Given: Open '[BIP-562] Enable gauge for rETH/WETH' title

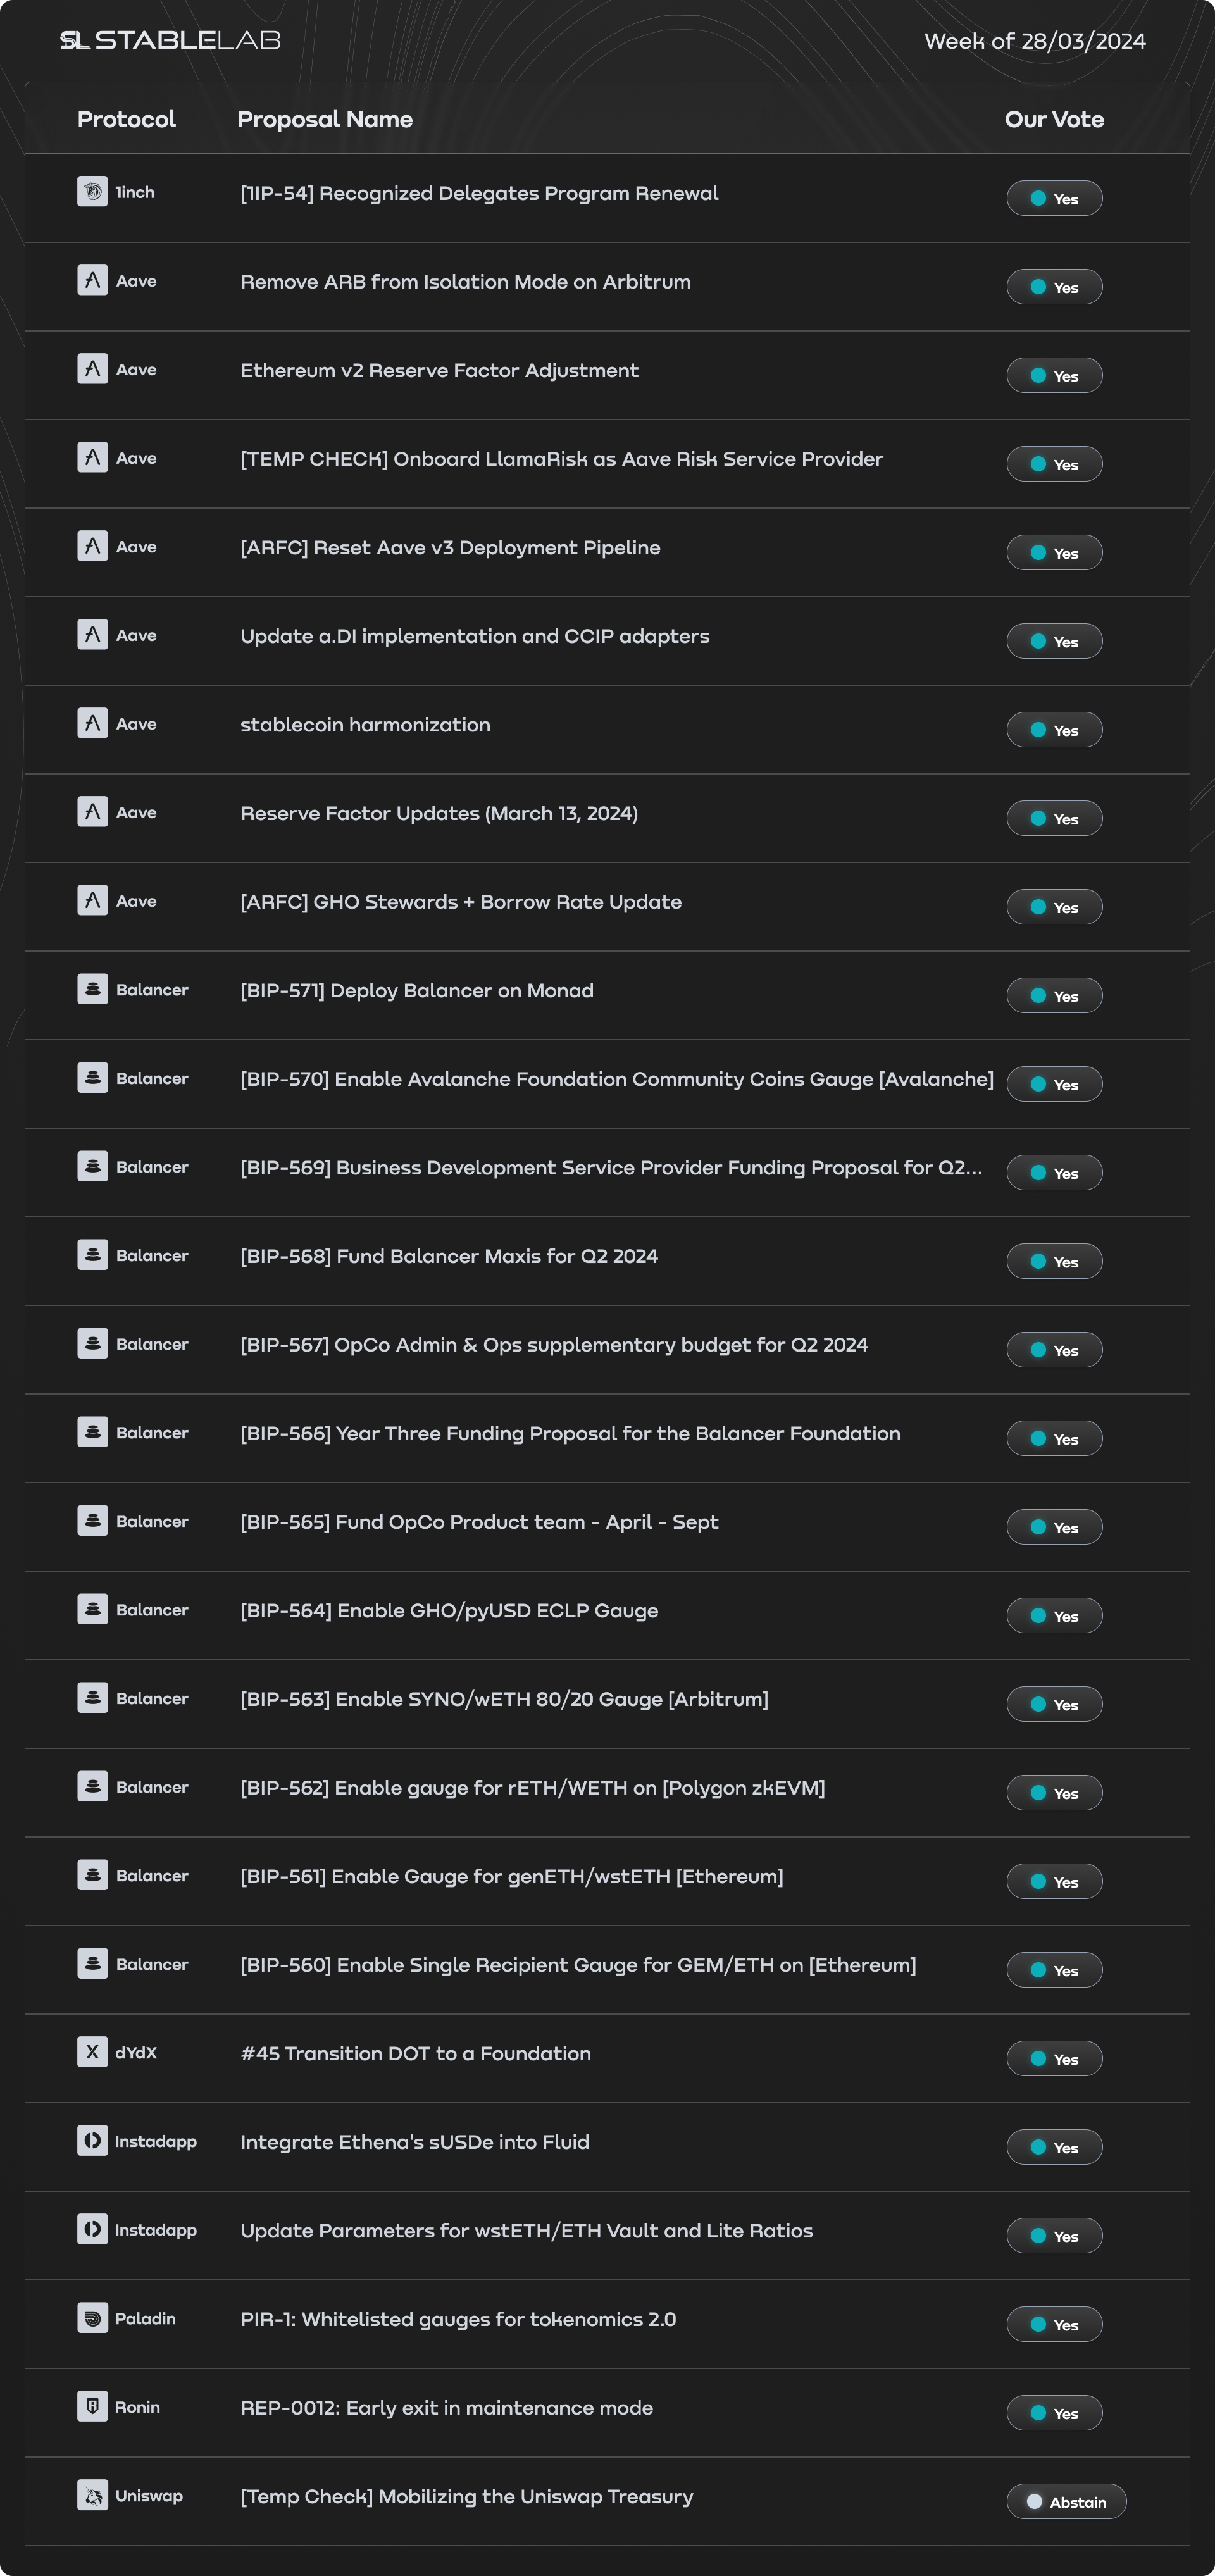Looking at the screenshot, I should [x=532, y=1788].
